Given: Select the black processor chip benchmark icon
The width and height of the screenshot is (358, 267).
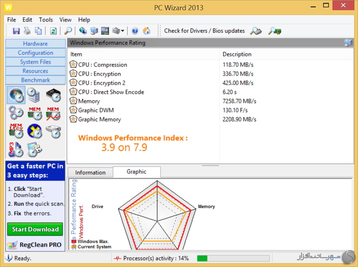Looking at the screenshot, I should coord(53,95).
